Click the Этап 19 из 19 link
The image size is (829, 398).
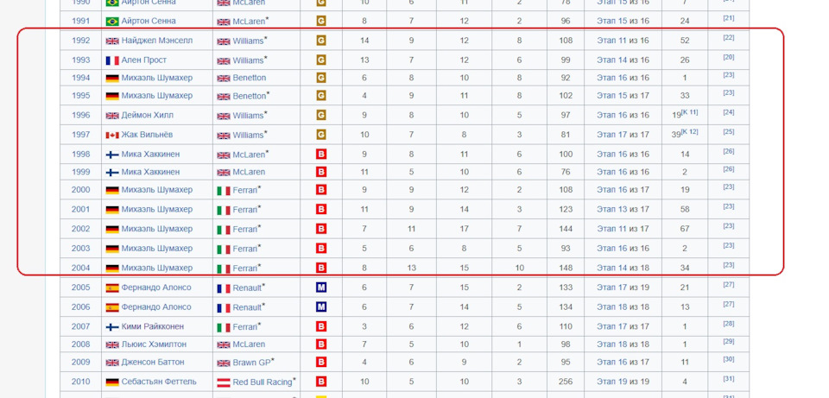coord(623,382)
